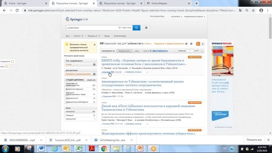Remove the 'Статья' content type filter
272x153 pixels.
(94, 65)
